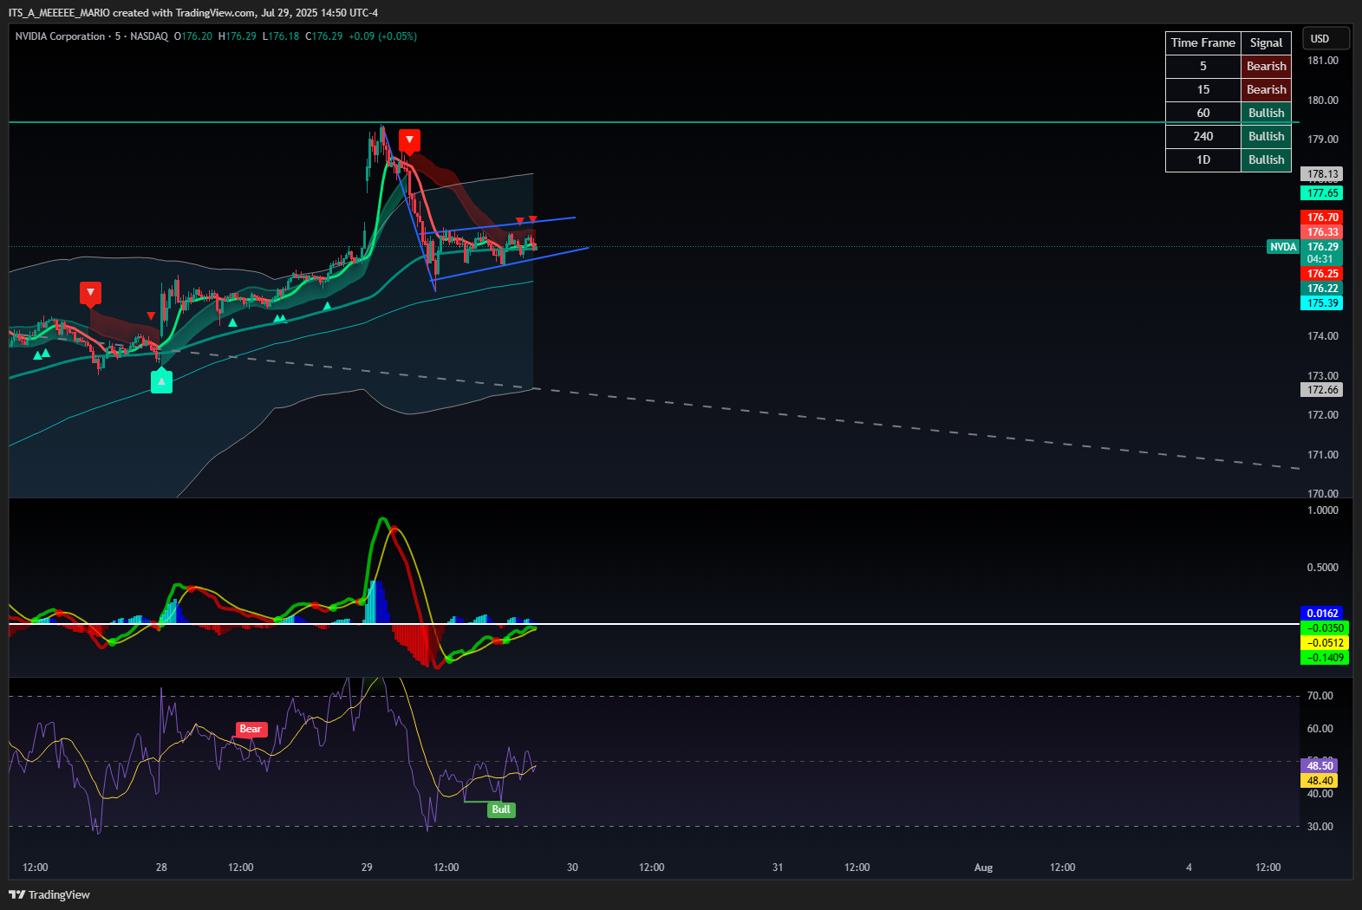Click the date 30 on time axis
This screenshot has height=910, width=1362.
pyautogui.click(x=572, y=868)
